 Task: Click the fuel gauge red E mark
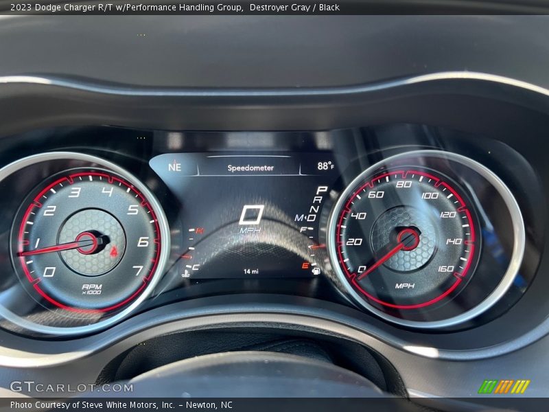tap(305, 266)
